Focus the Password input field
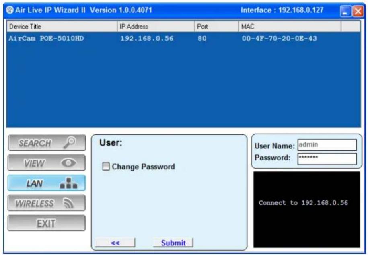Screen dimensions: 368x255 327,158
